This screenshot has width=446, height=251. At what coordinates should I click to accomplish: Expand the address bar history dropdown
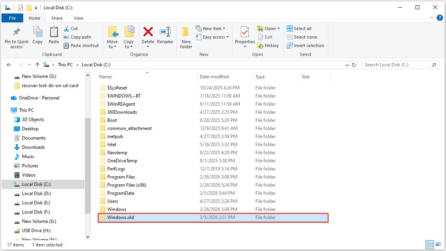click(347, 65)
